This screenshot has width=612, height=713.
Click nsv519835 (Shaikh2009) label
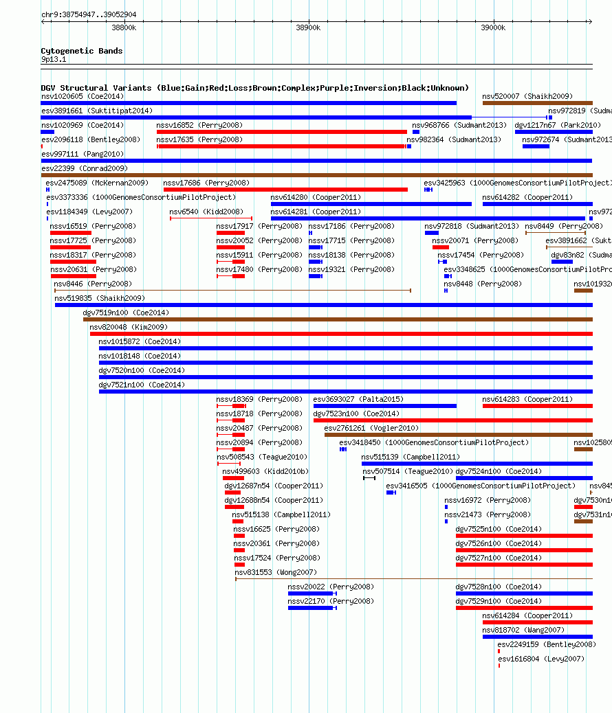pos(100,299)
